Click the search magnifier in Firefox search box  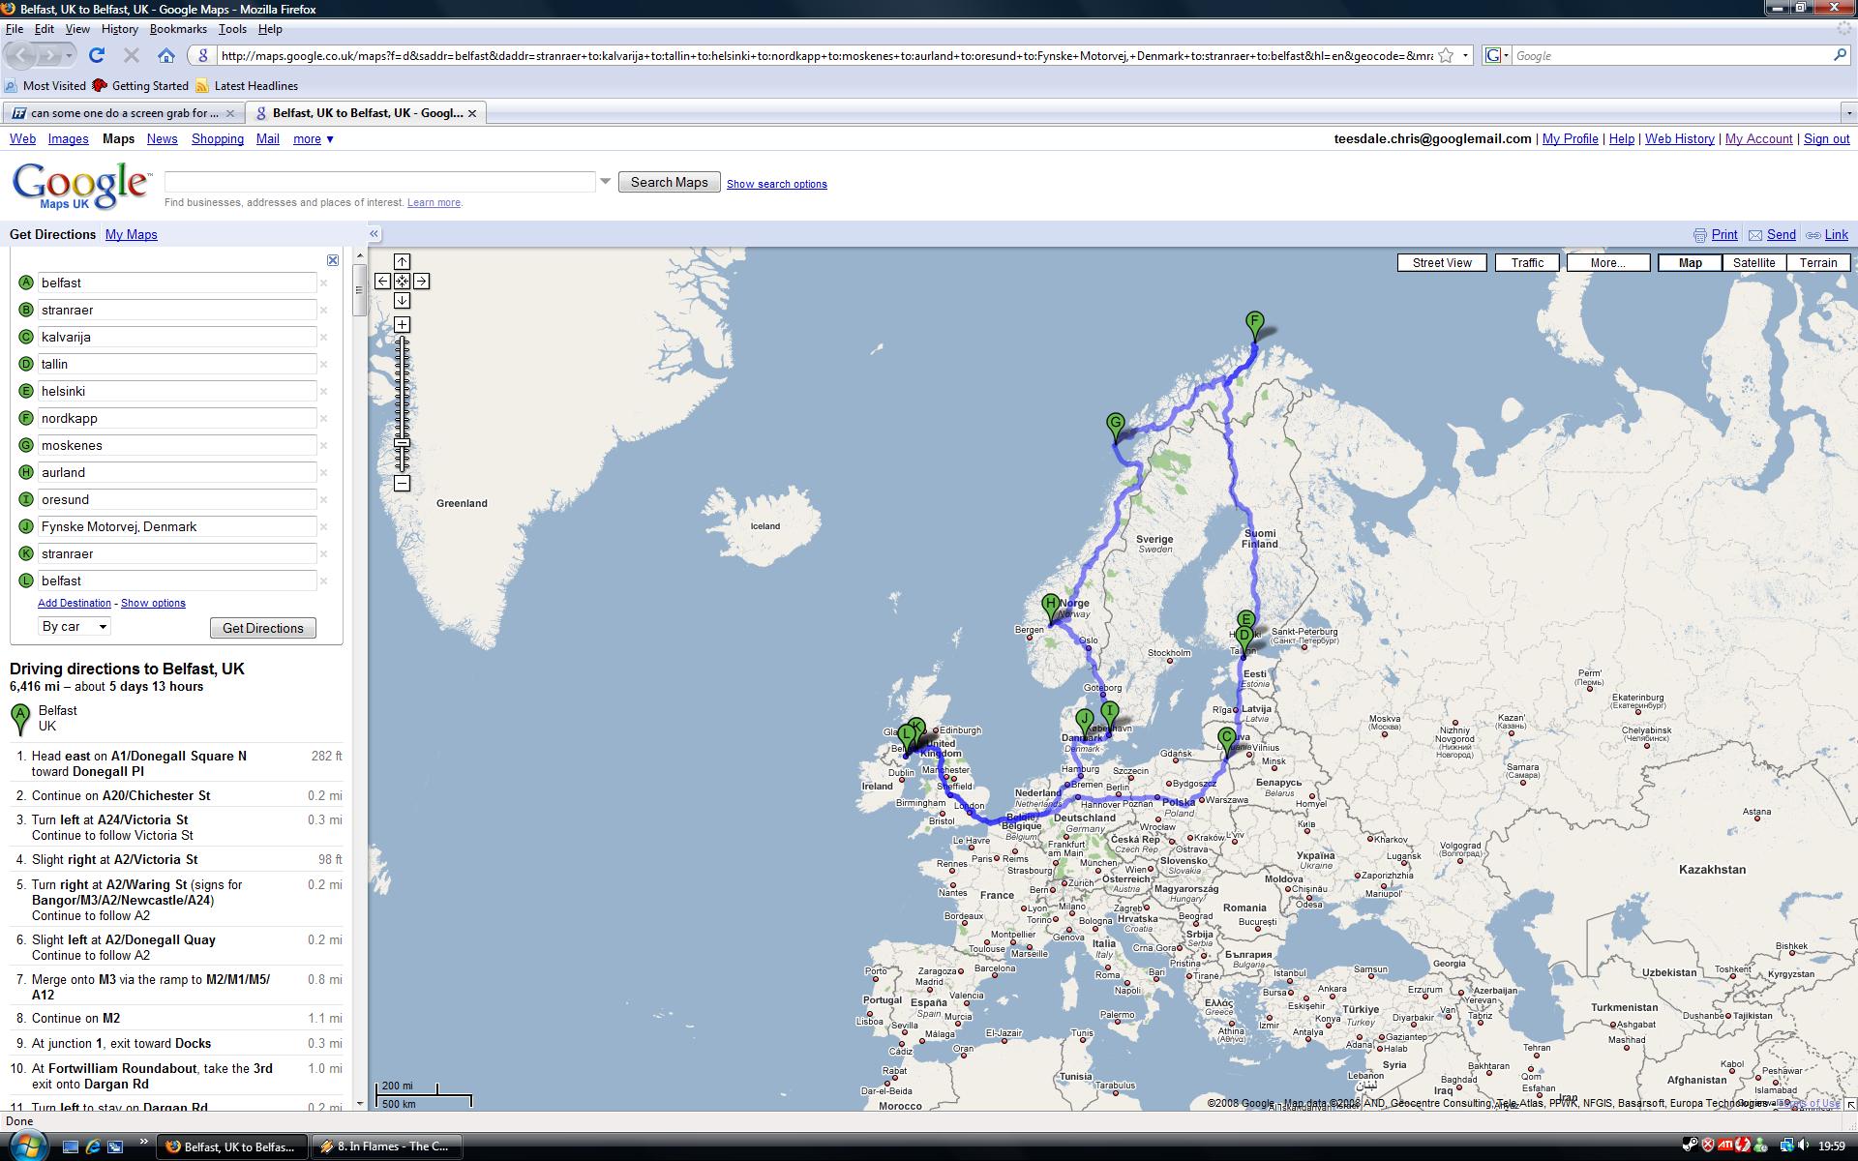point(1840,56)
